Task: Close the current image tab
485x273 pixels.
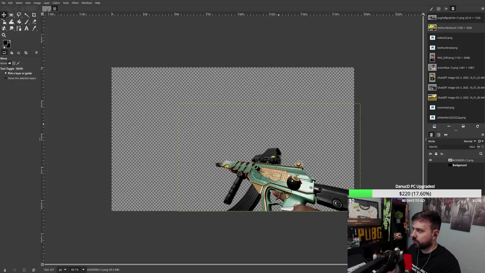Action: [x=55, y=9]
